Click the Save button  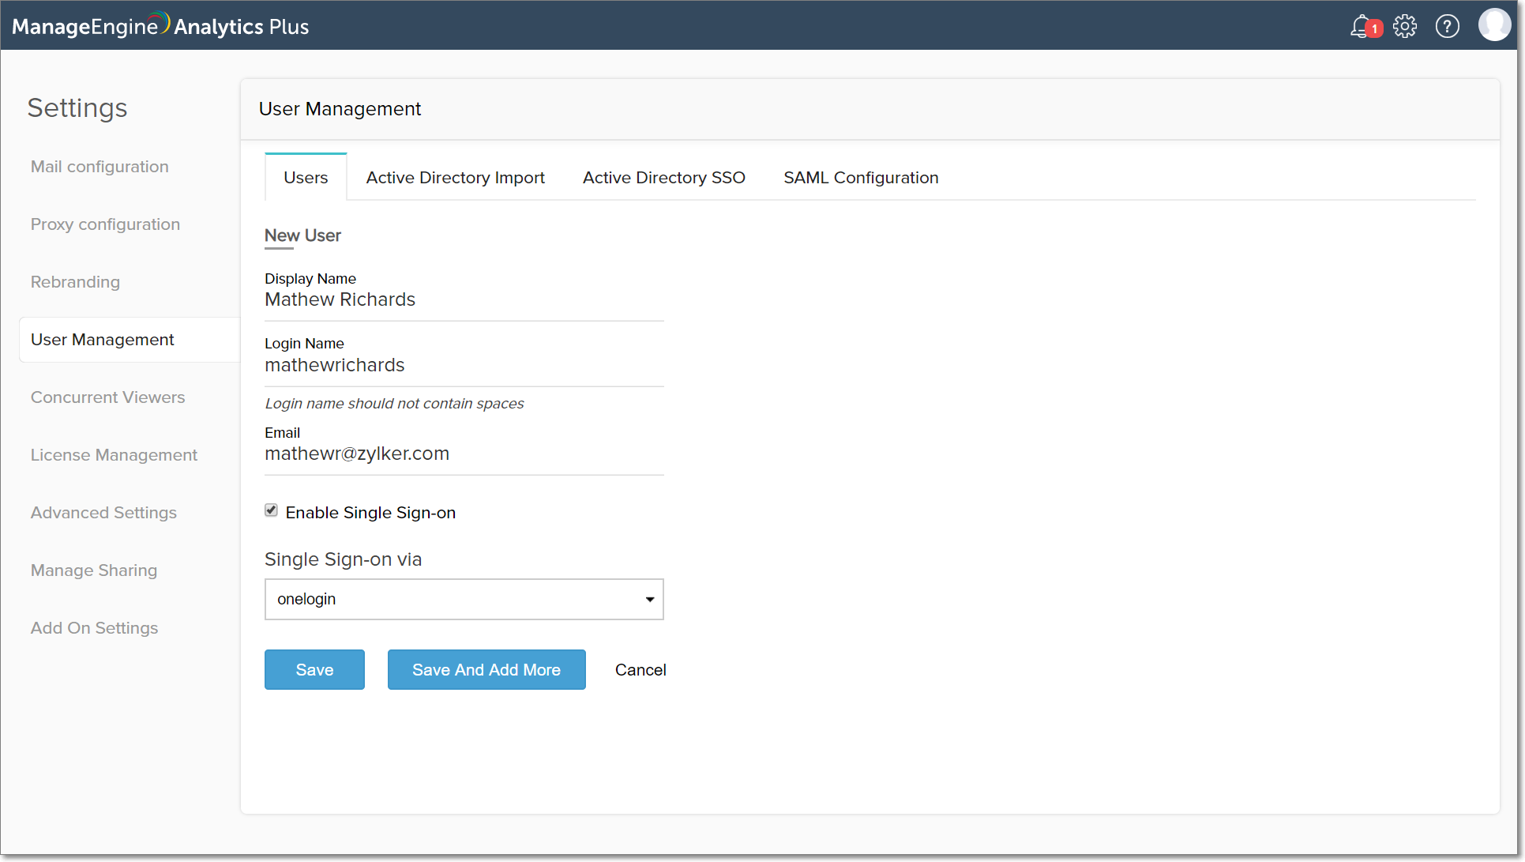coord(314,669)
